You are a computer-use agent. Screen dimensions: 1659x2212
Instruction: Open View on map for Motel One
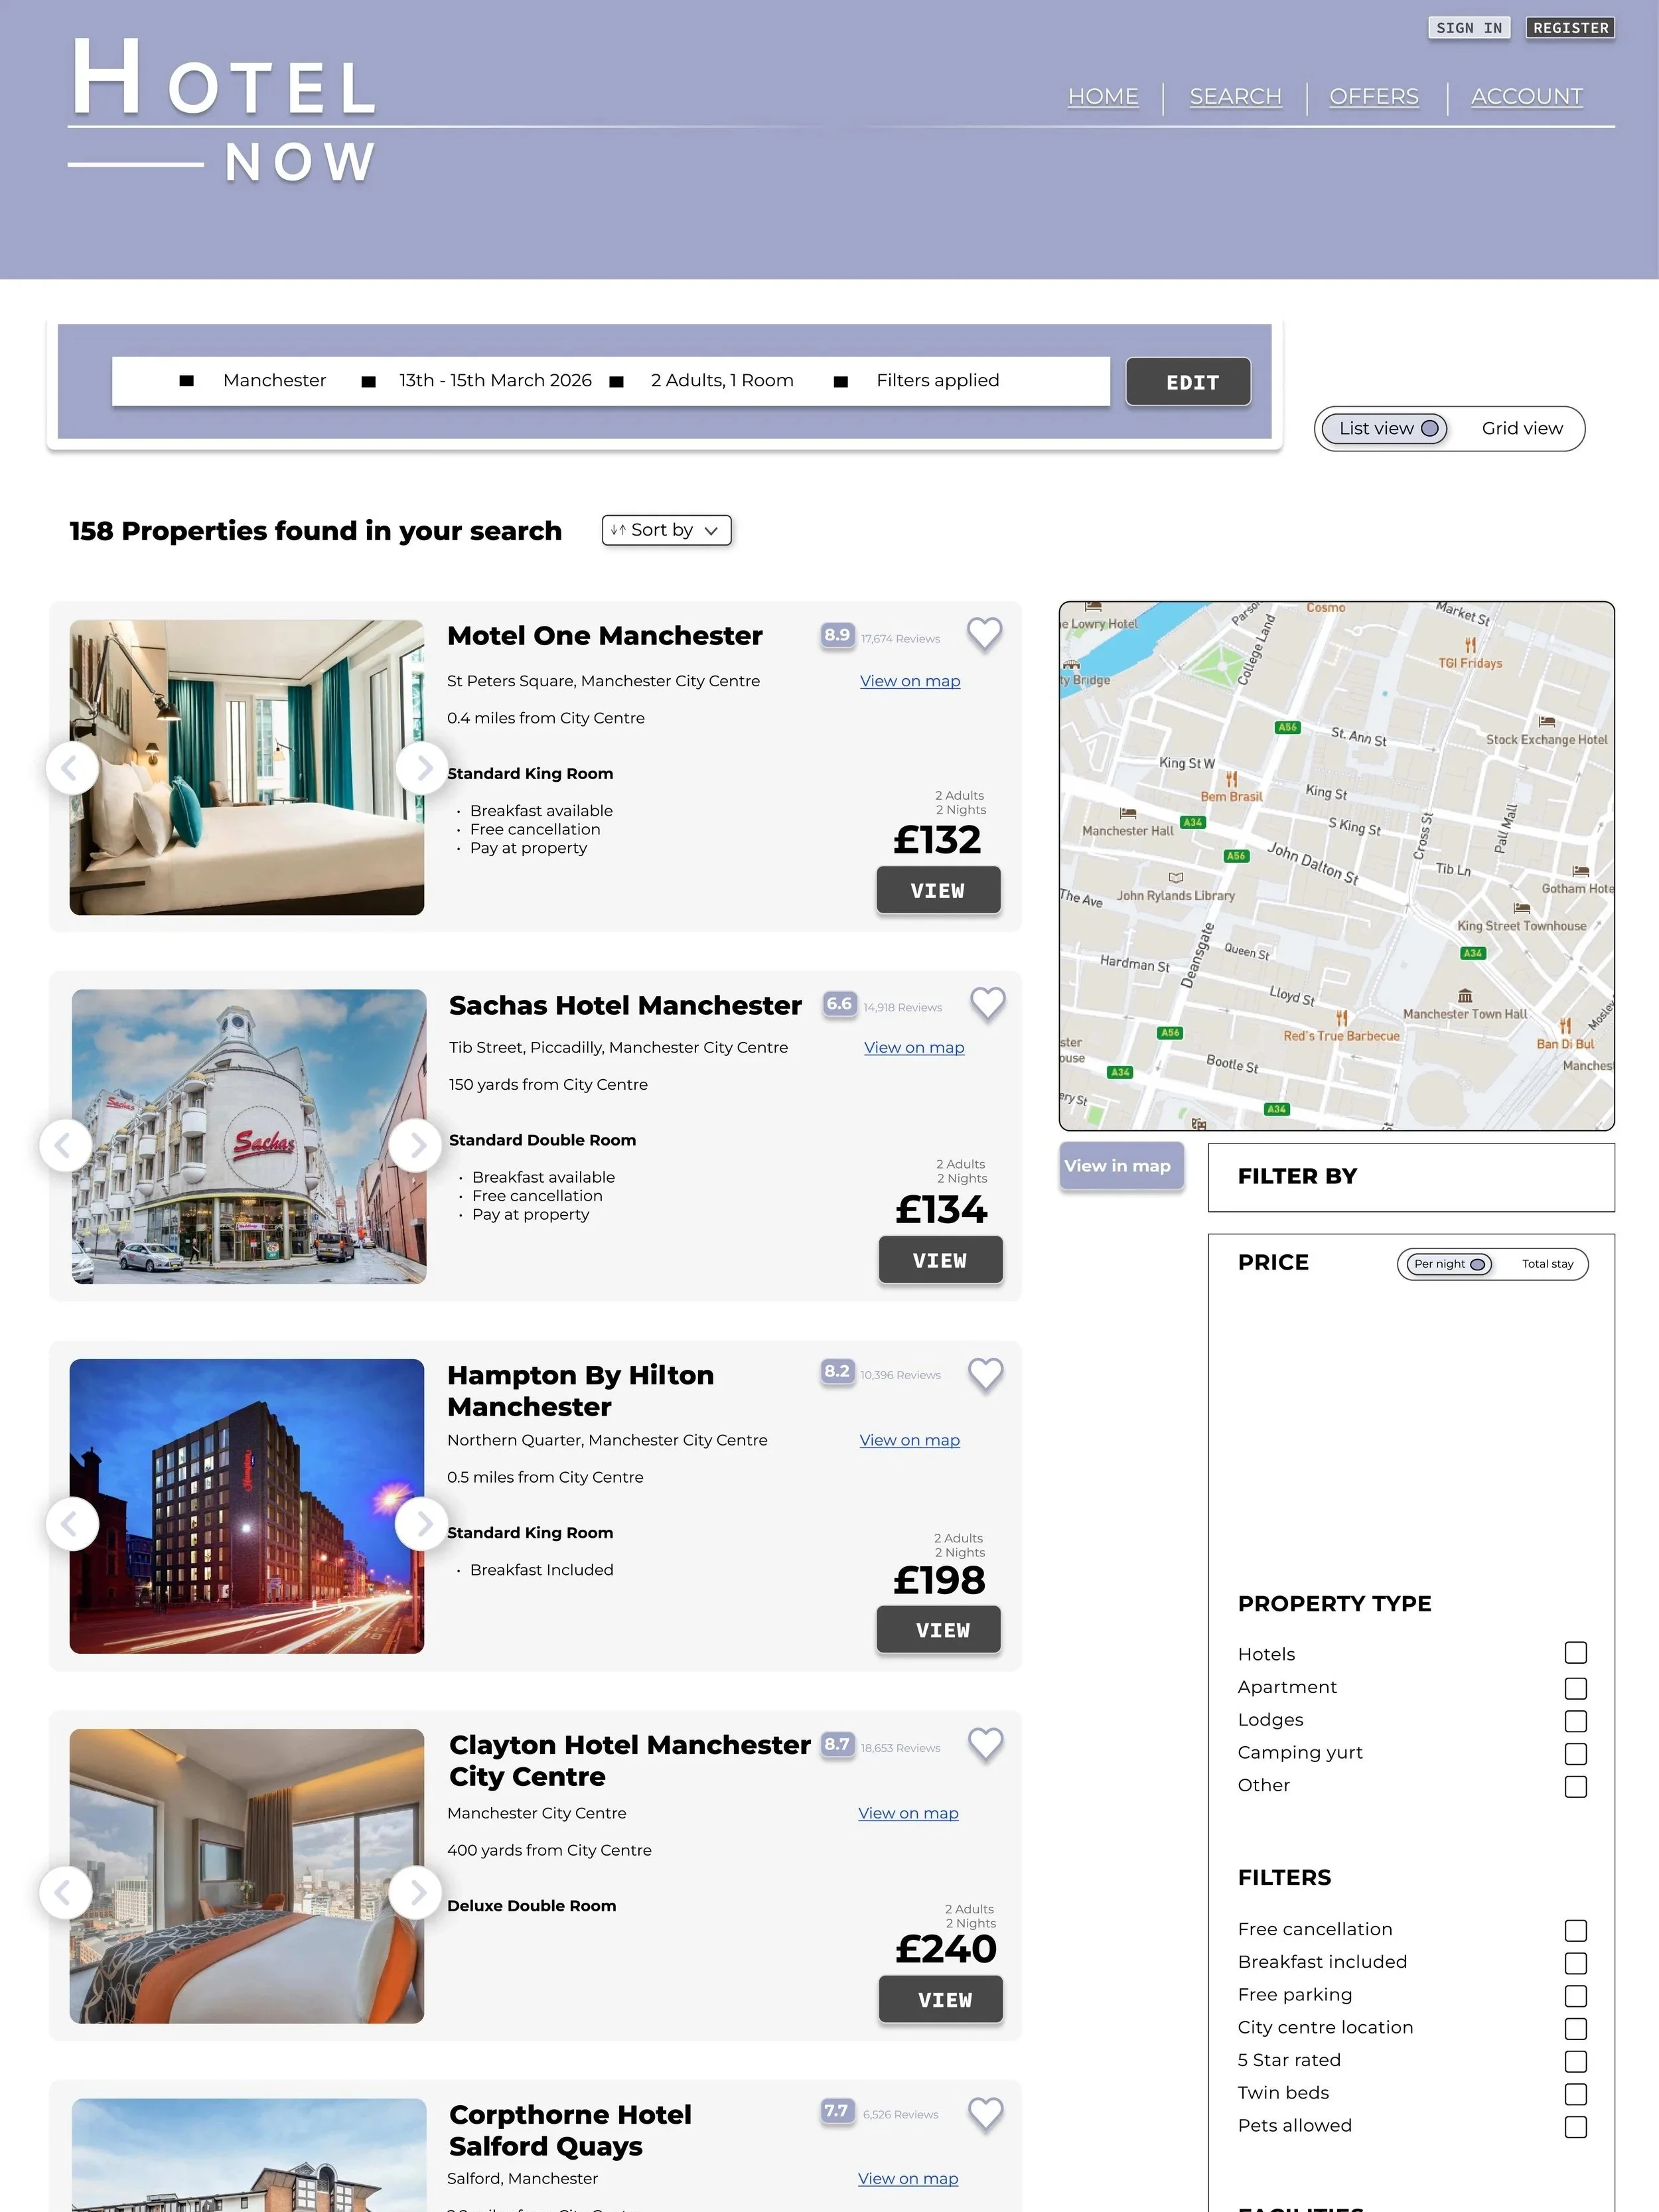pos(909,681)
